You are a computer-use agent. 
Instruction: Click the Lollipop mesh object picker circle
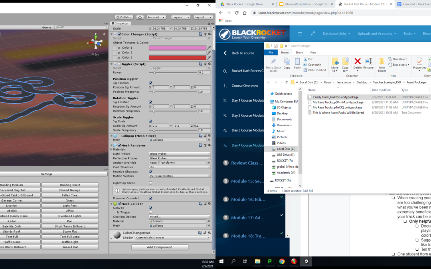209,140
